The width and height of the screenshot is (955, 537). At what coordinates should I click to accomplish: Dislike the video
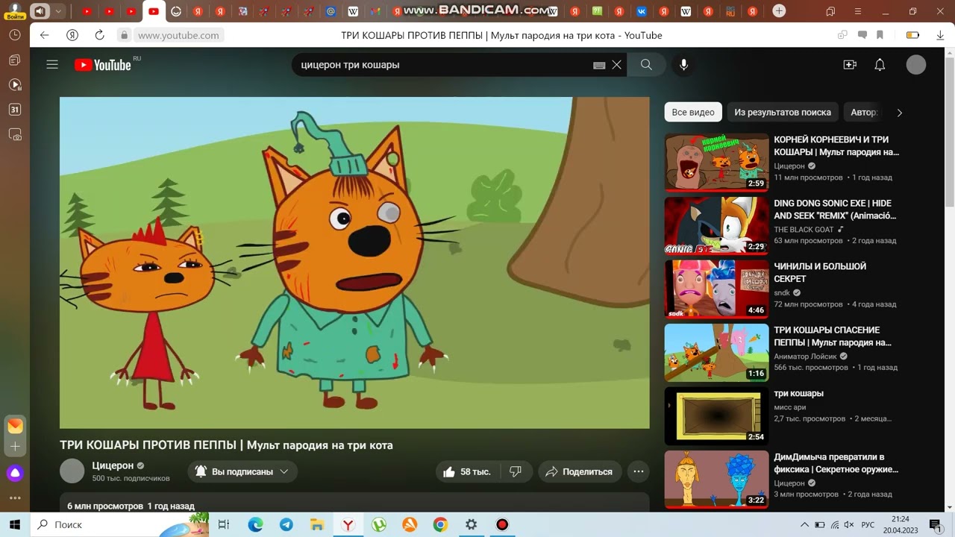tap(516, 471)
